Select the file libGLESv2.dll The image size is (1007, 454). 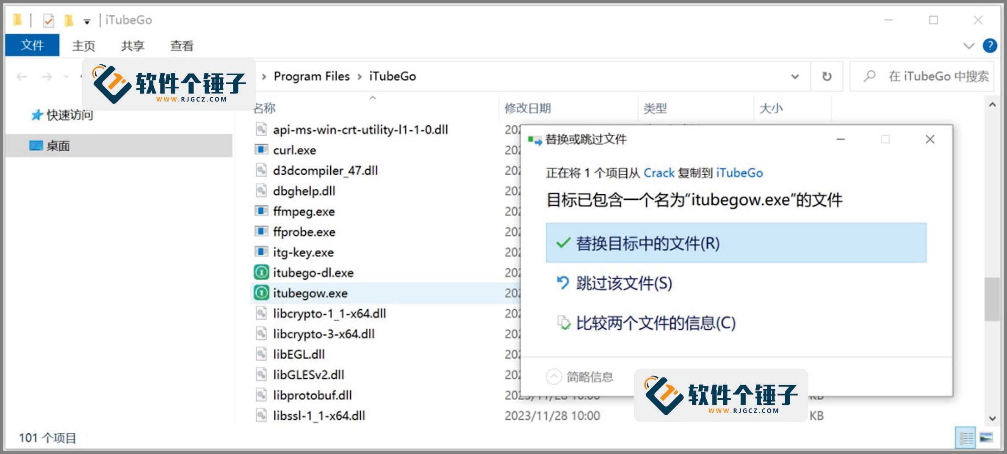308,374
